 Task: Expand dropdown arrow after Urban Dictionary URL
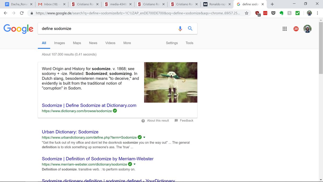144,137
